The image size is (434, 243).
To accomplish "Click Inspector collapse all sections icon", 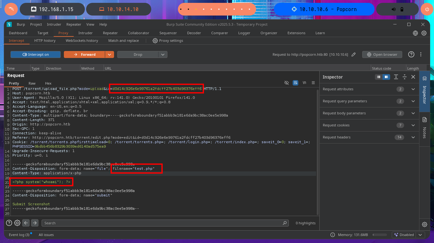I will click(404, 77).
